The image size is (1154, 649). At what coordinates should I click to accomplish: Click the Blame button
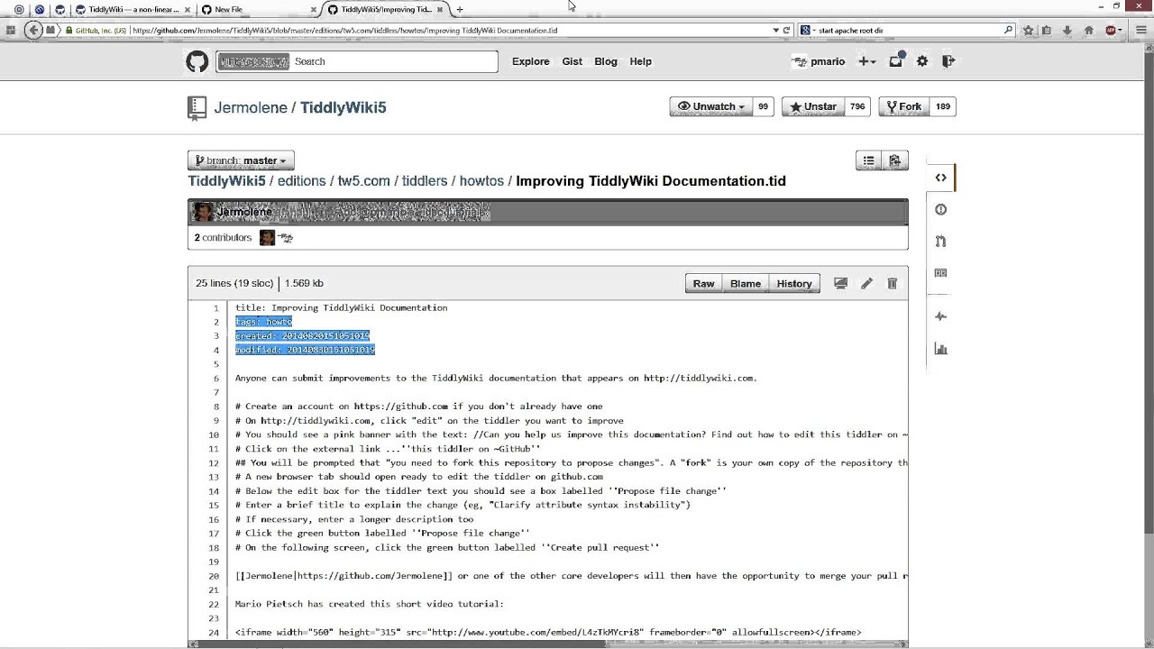(745, 284)
